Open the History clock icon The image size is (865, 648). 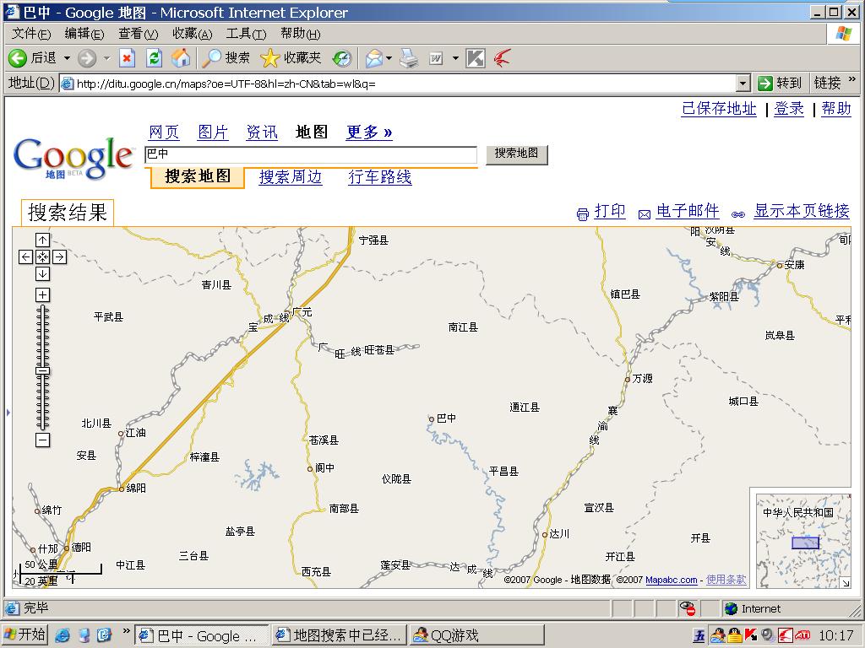342,58
